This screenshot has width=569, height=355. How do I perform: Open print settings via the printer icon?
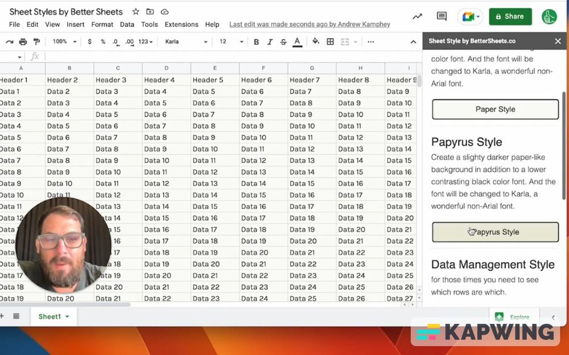(22, 41)
